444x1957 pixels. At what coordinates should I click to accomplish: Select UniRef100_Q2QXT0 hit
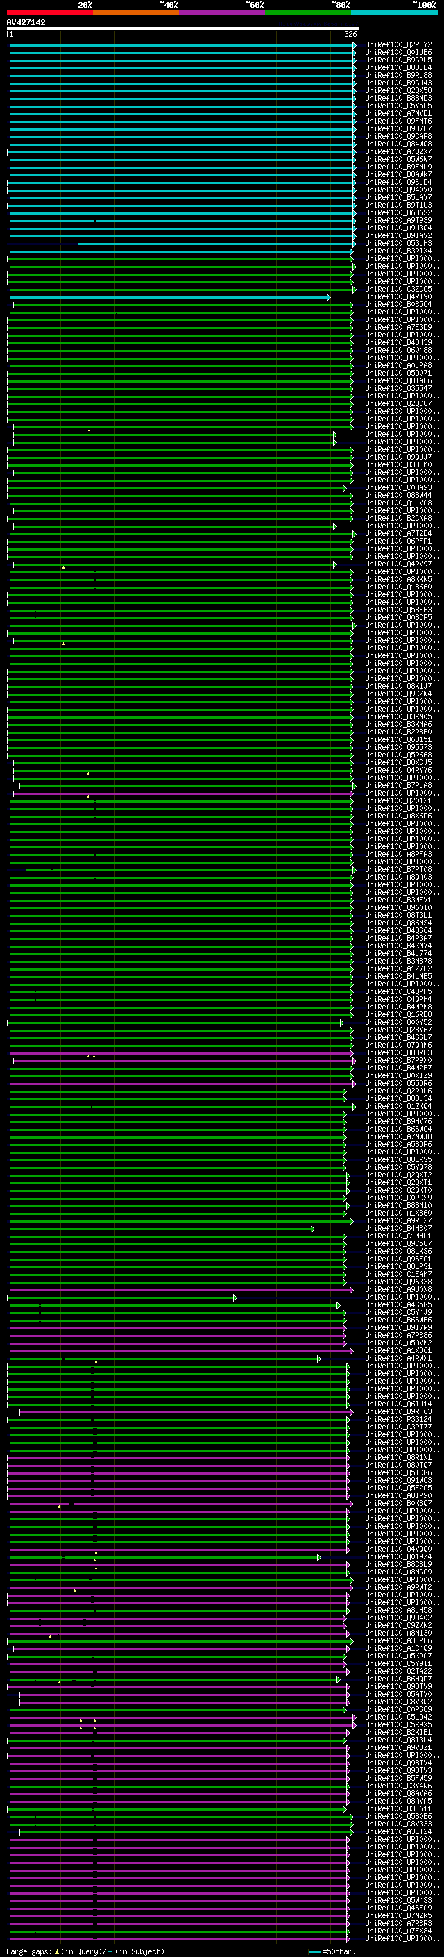(x=398, y=1190)
